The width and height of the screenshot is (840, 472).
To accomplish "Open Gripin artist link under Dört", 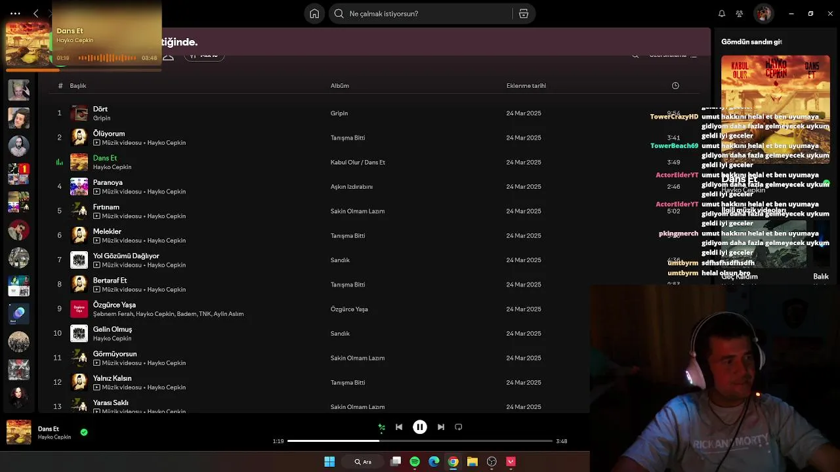I will 102,118.
